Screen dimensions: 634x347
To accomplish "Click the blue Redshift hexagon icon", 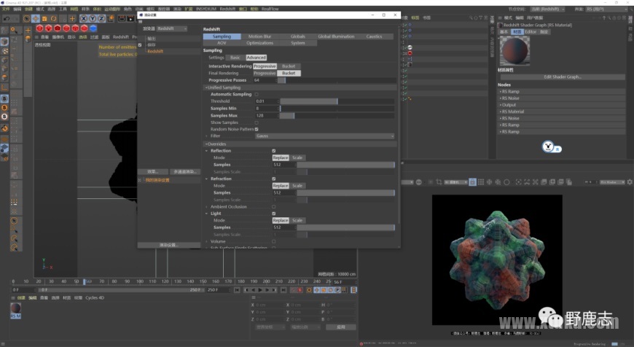I will point(93,28).
